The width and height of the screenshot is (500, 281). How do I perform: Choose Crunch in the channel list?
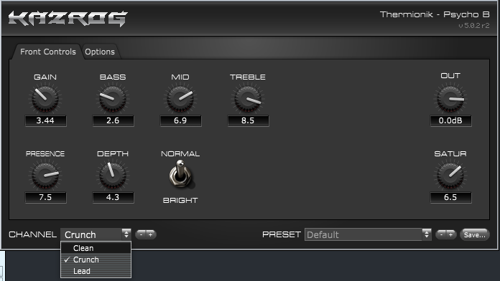coord(96,259)
